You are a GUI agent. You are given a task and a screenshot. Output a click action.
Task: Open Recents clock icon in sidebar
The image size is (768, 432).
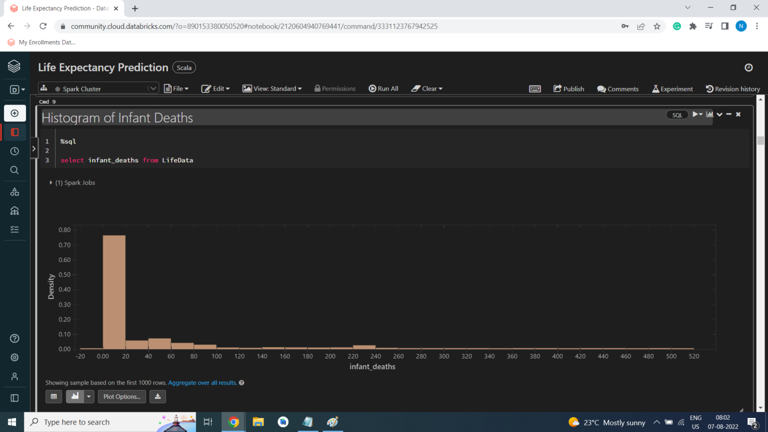[x=14, y=151]
